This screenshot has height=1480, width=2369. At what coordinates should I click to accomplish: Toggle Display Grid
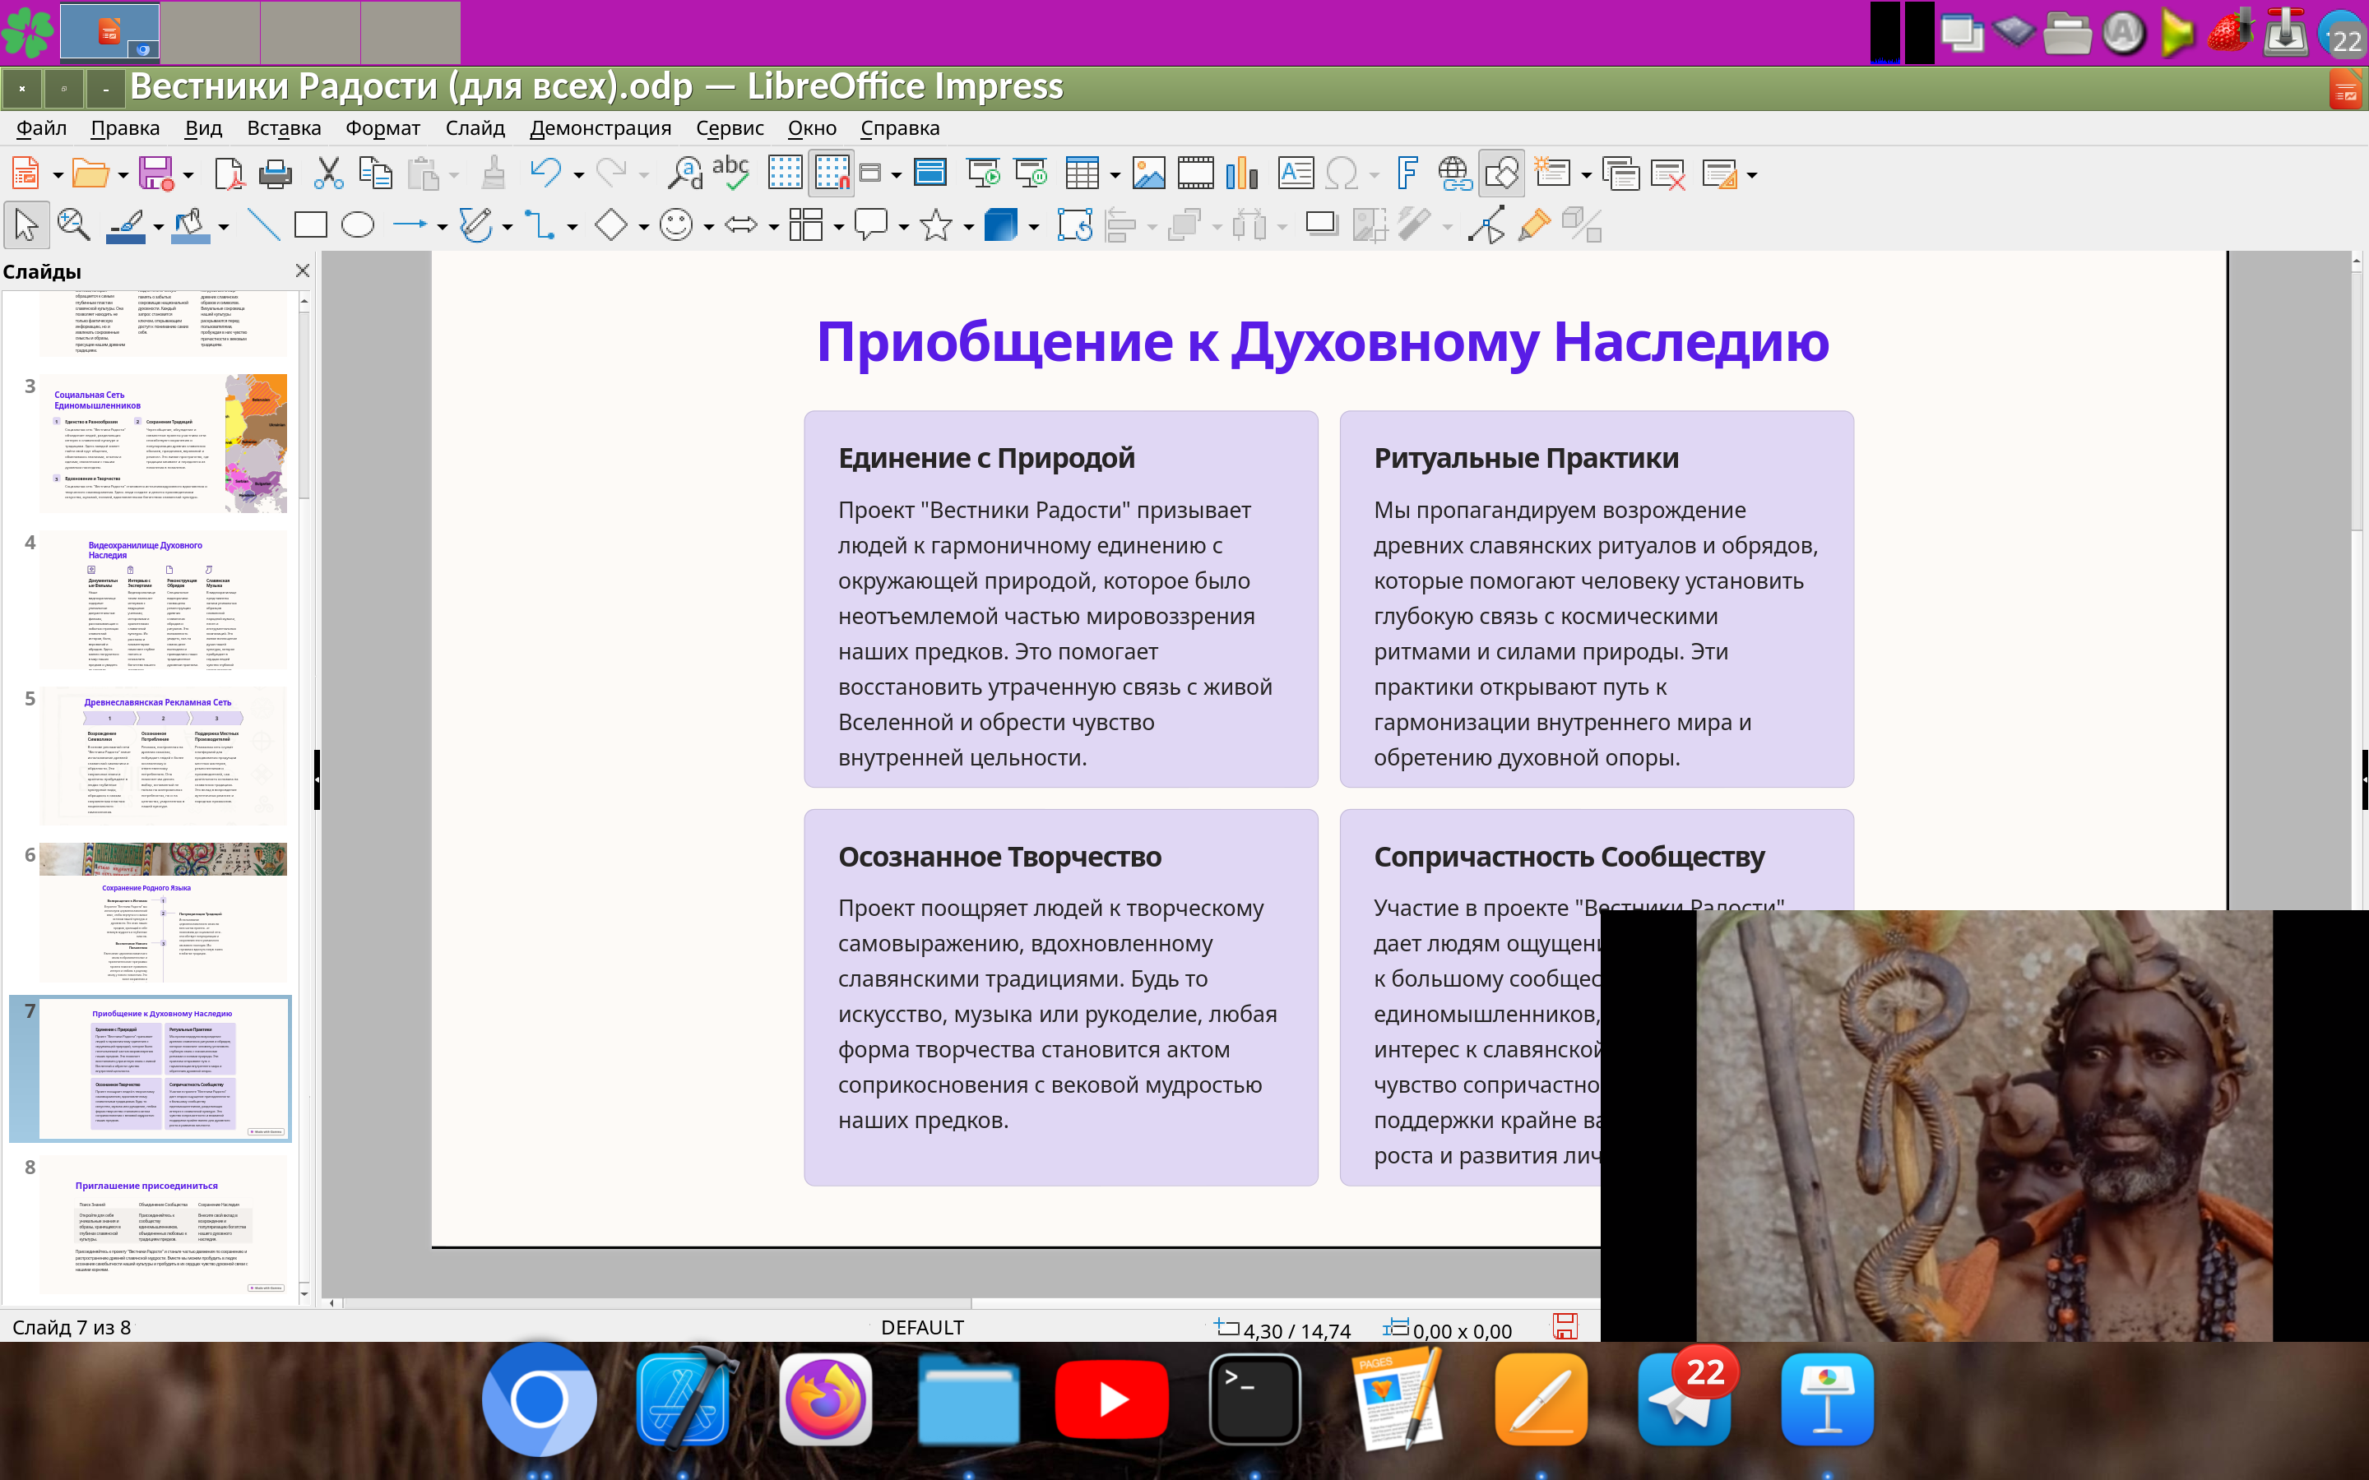tap(785, 174)
